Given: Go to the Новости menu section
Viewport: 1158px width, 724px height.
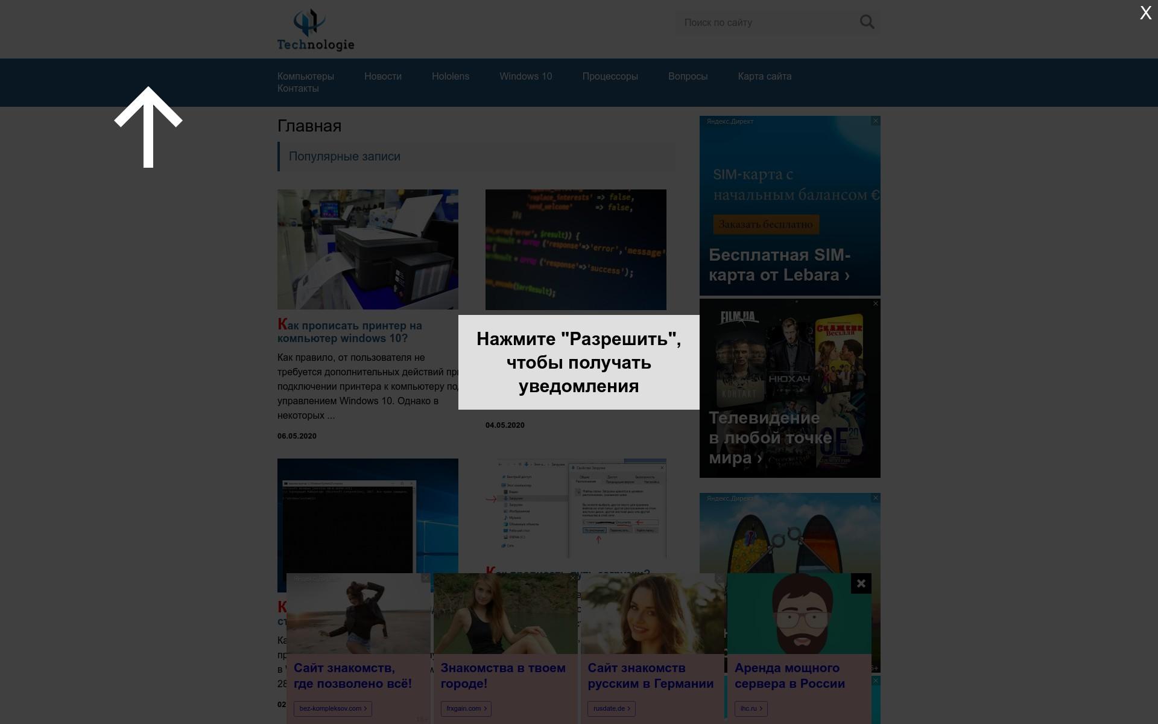Looking at the screenshot, I should (382, 77).
